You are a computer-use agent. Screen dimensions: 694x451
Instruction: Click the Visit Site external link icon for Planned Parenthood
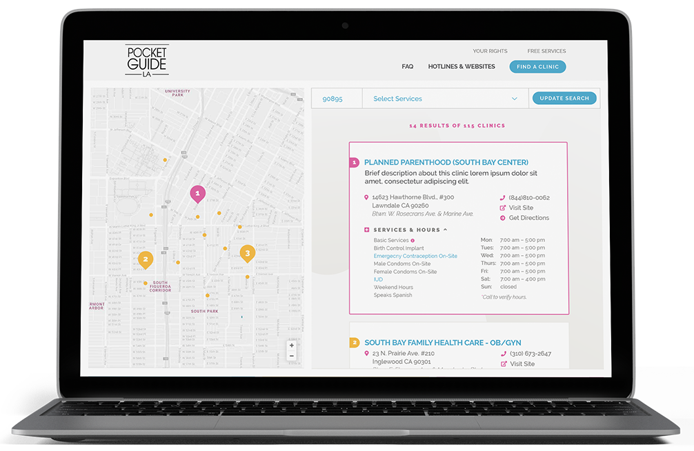(503, 208)
